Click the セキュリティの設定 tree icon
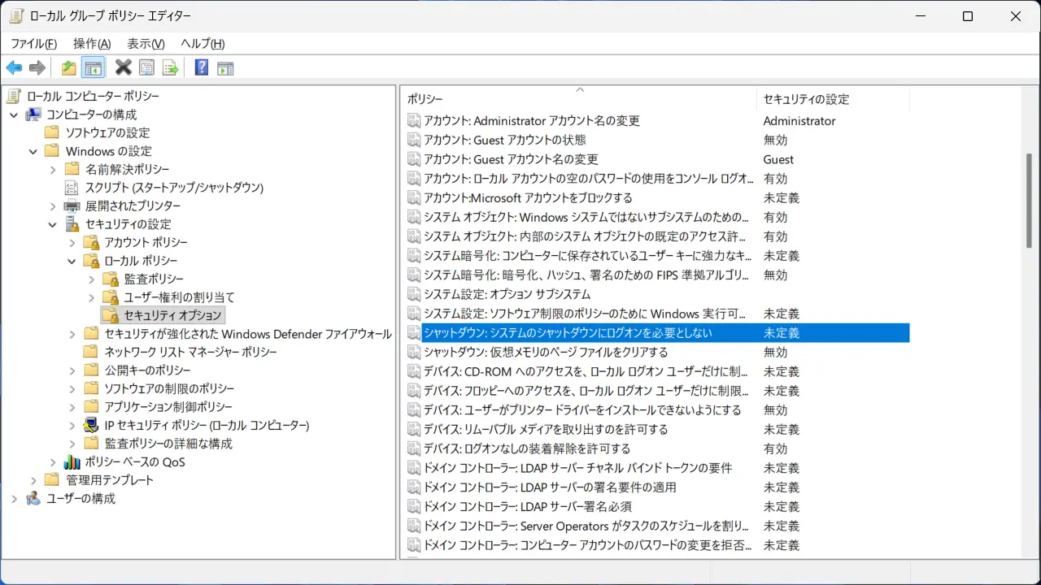1041x585 pixels. [72, 224]
